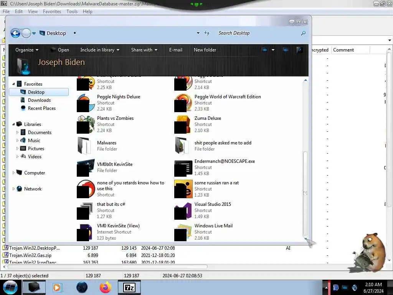Select Desktop under Favorites
393x295 pixels.
pos(39,92)
